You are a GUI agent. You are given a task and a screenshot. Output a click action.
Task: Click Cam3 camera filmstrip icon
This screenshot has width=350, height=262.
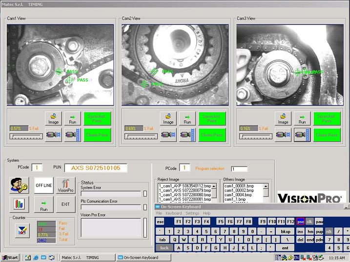pos(302,135)
